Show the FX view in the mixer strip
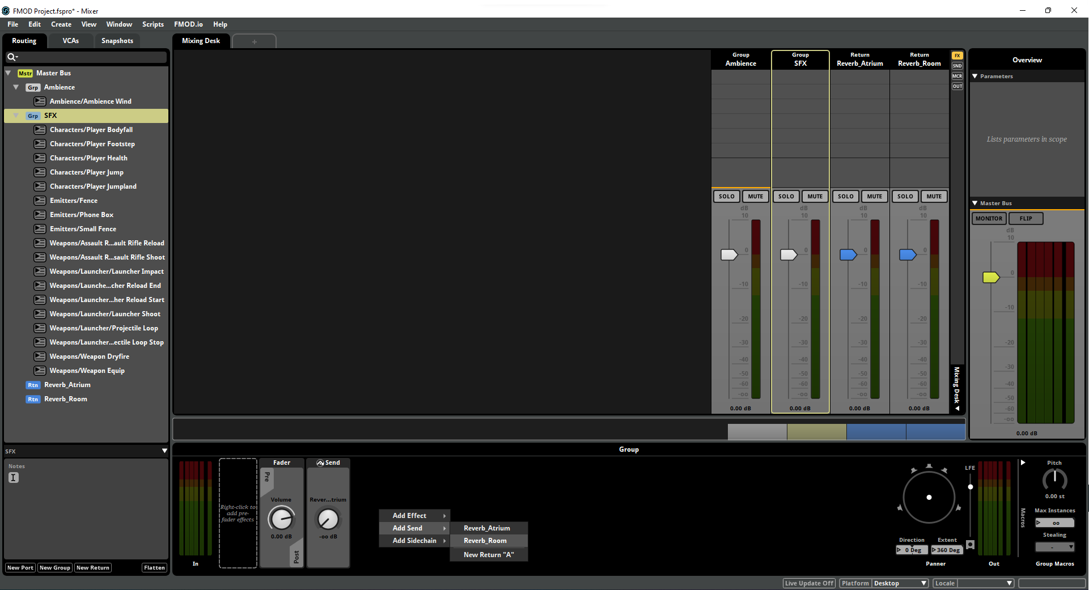1089x590 pixels. (957, 56)
